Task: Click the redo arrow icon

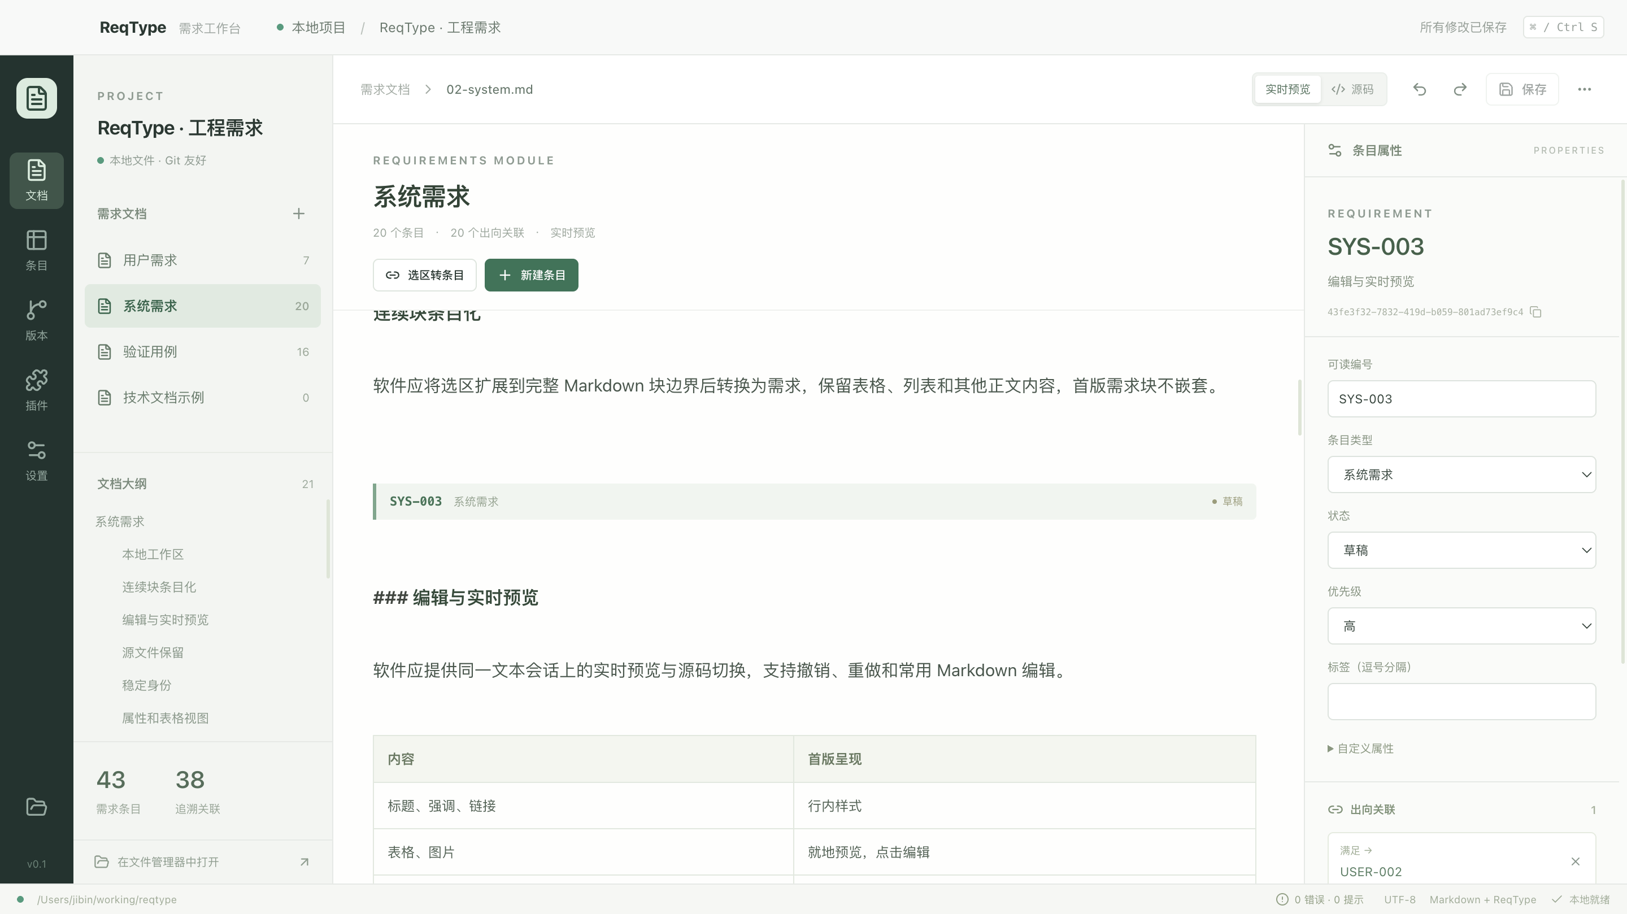Action: click(1460, 89)
